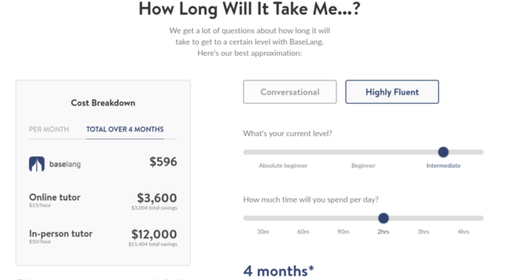The width and height of the screenshot is (524, 280).
Task: Set daily time to 90m
Action: click(x=343, y=232)
